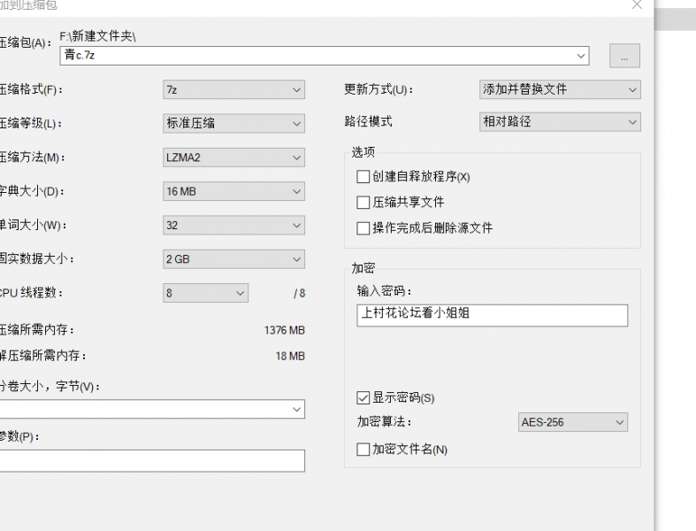Enable delete source files after compression
The height and width of the screenshot is (531, 696).
[363, 228]
